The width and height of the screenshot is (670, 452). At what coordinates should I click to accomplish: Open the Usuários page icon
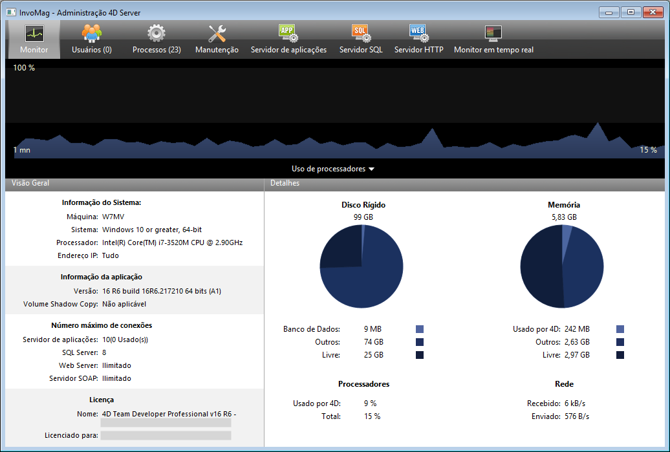(91, 34)
